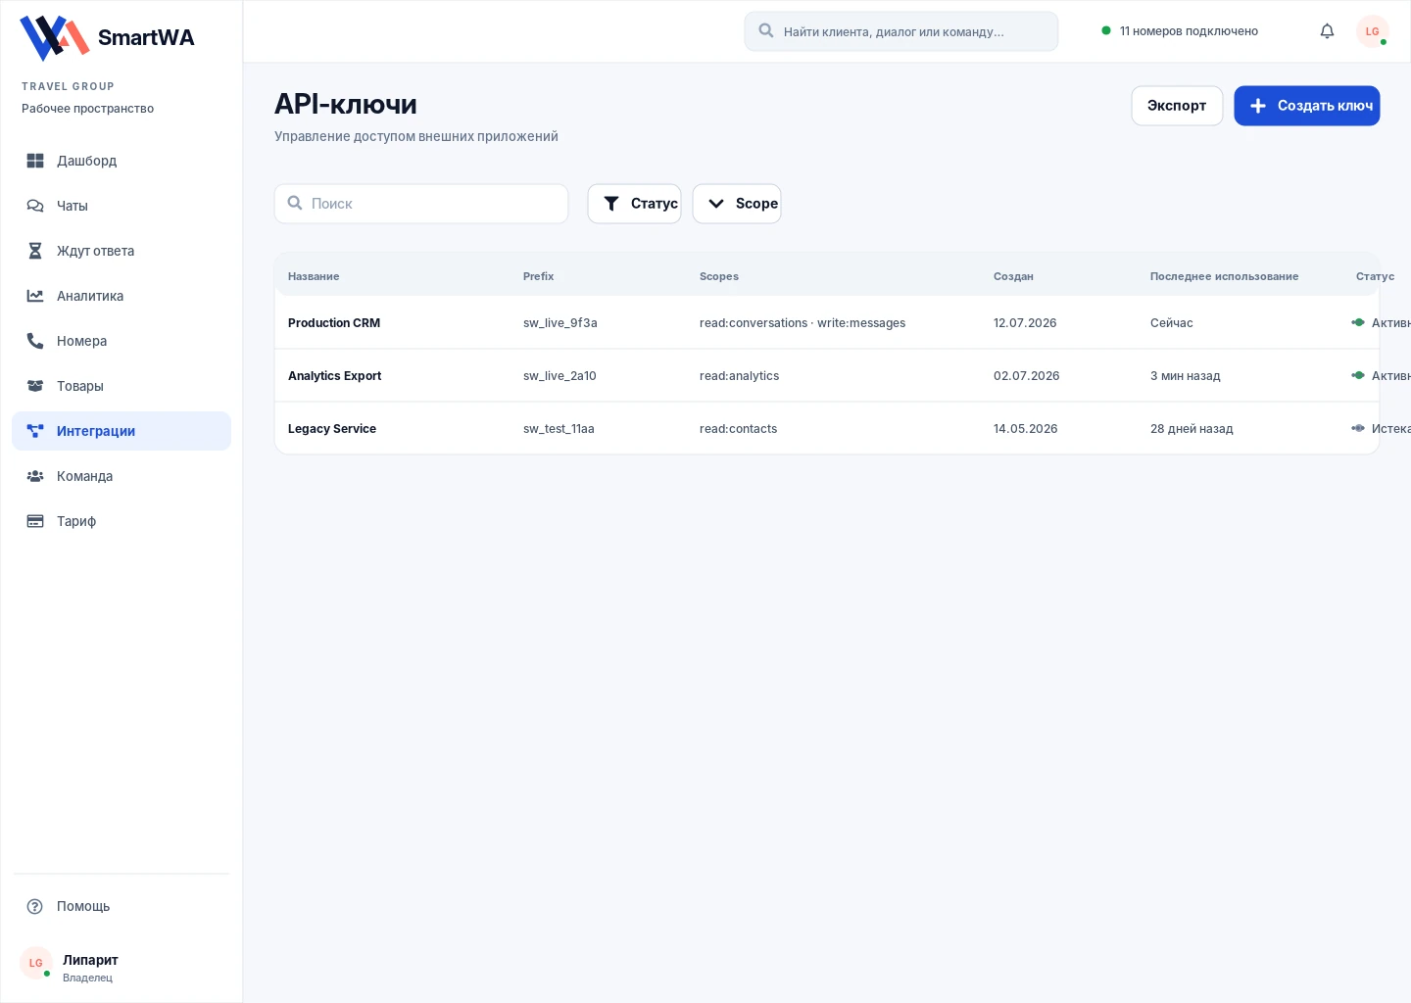1411x1003 pixels.
Task: Click the date 12.07.2026
Action: click(1025, 323)
